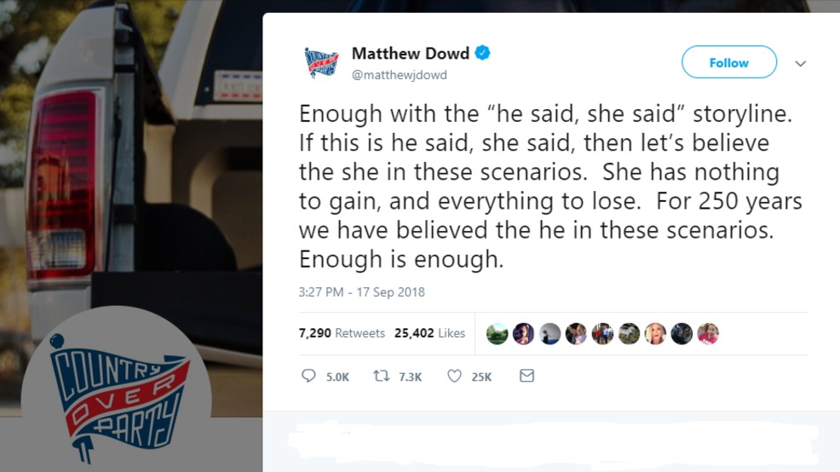Click the reply speech bubble icon
The height and width of the screenshot is (472, 840).
[x=308, y=376]
